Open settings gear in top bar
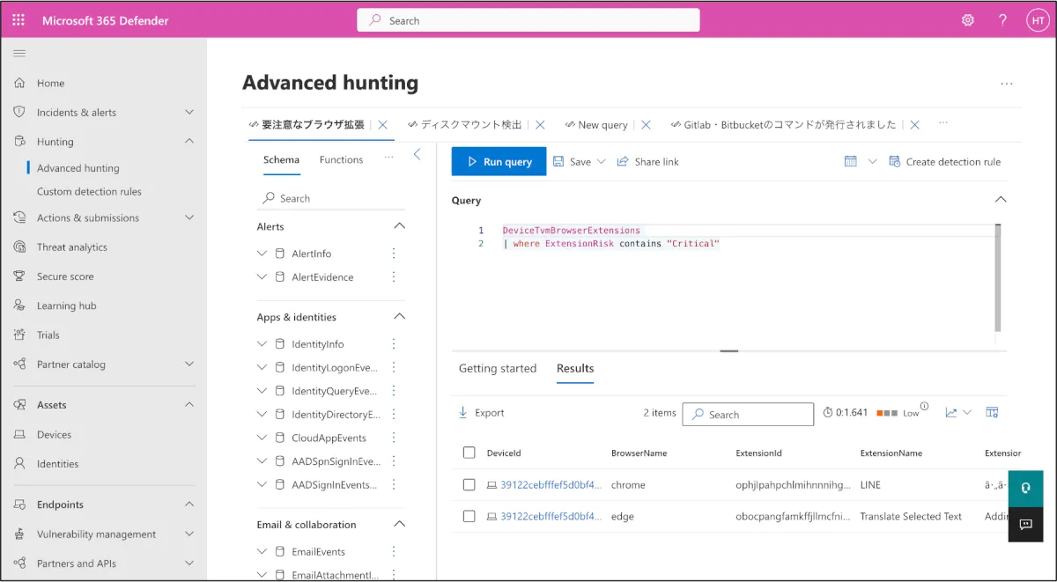This screenshot has width=1057, height=582. (968, 20)
